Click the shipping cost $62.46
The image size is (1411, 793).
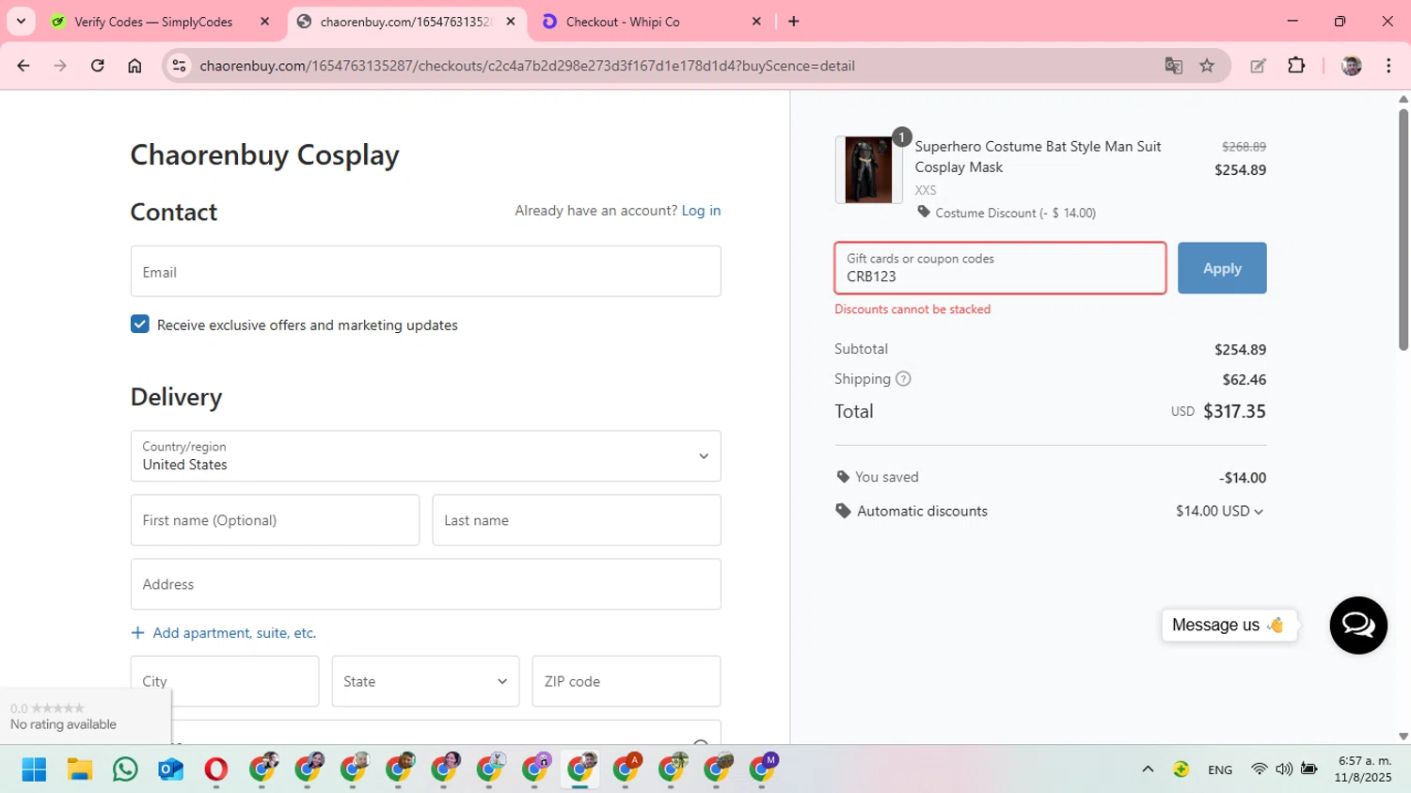click(1245, 380)
